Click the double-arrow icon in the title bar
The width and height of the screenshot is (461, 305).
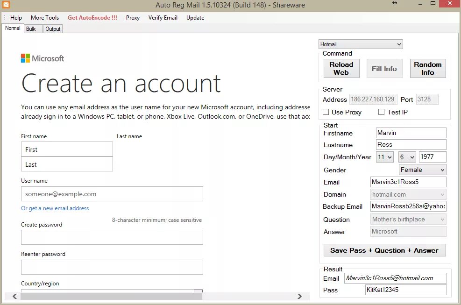(395, 3)
